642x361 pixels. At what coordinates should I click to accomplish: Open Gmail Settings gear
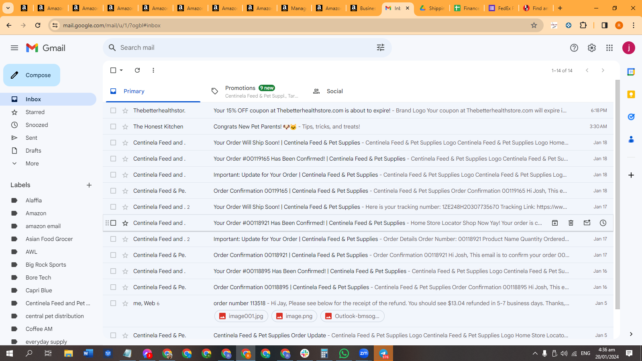(x=592, y=48)
